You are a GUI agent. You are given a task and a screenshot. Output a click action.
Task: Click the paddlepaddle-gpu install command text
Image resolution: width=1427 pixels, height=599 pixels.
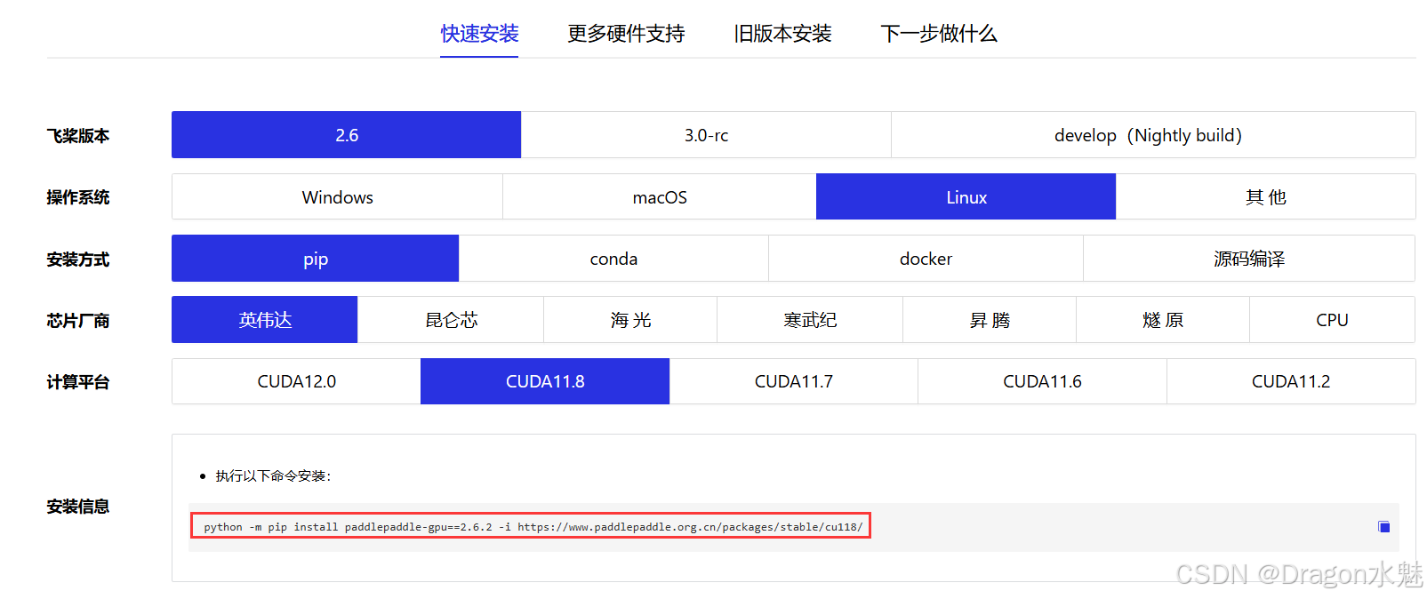[x=533, y=527]
